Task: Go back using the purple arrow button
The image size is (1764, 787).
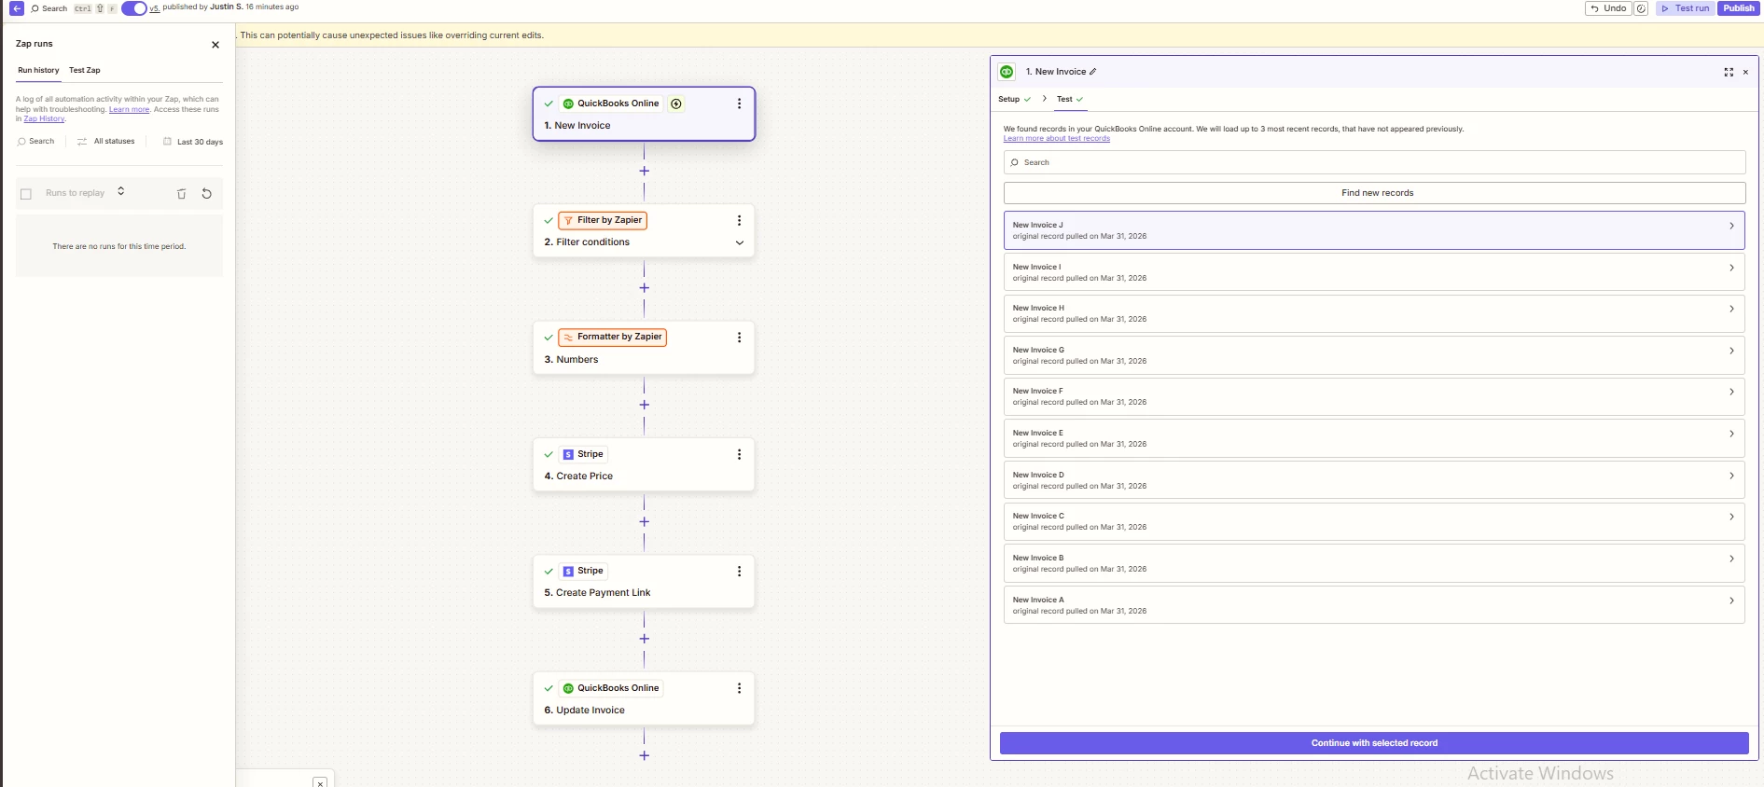Action: [x=17, y=8]
